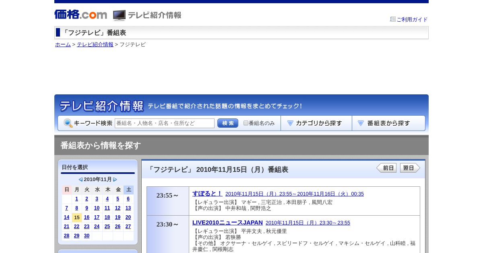Click LIVE2010ニュースJAPAN 23:30～23:55 time link

point(308,222)
